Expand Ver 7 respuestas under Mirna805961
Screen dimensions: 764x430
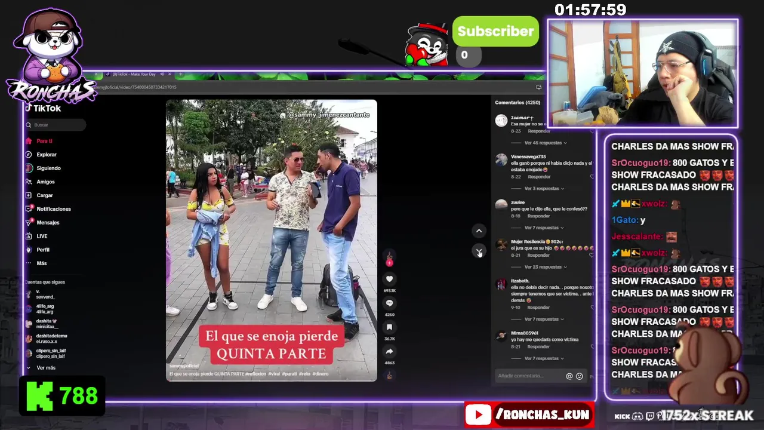[544, 358]
